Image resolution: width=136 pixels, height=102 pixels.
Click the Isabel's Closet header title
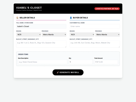[x=29, y=8]
